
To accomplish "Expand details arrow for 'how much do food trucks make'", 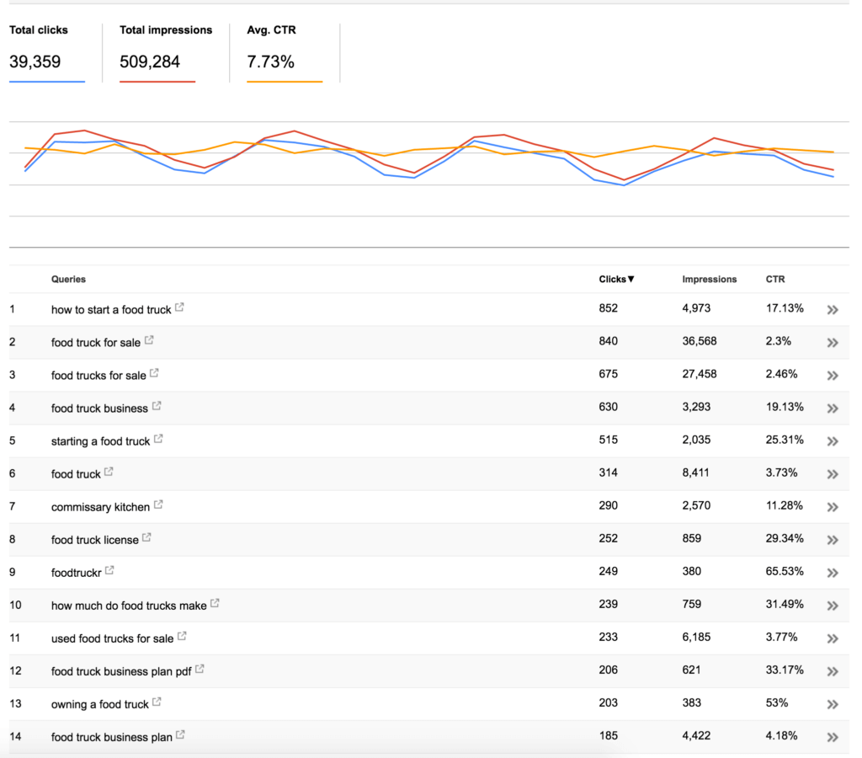I will pyautogui.click(x=833, y=606).
